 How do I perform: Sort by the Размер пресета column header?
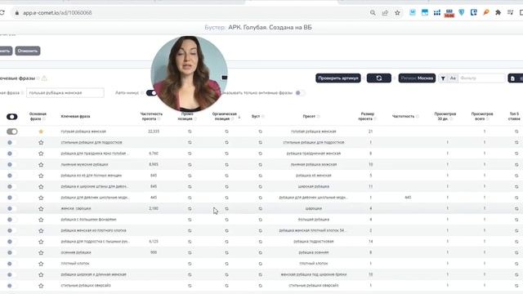tap(367, 116)
